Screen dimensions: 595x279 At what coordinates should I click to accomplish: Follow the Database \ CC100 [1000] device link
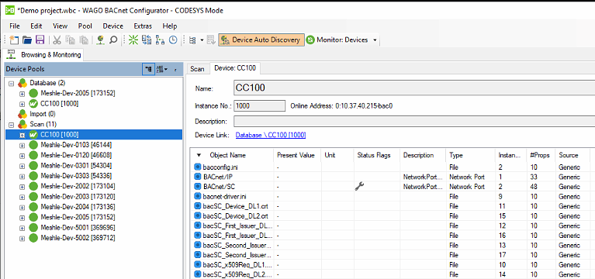click(271, 135)
